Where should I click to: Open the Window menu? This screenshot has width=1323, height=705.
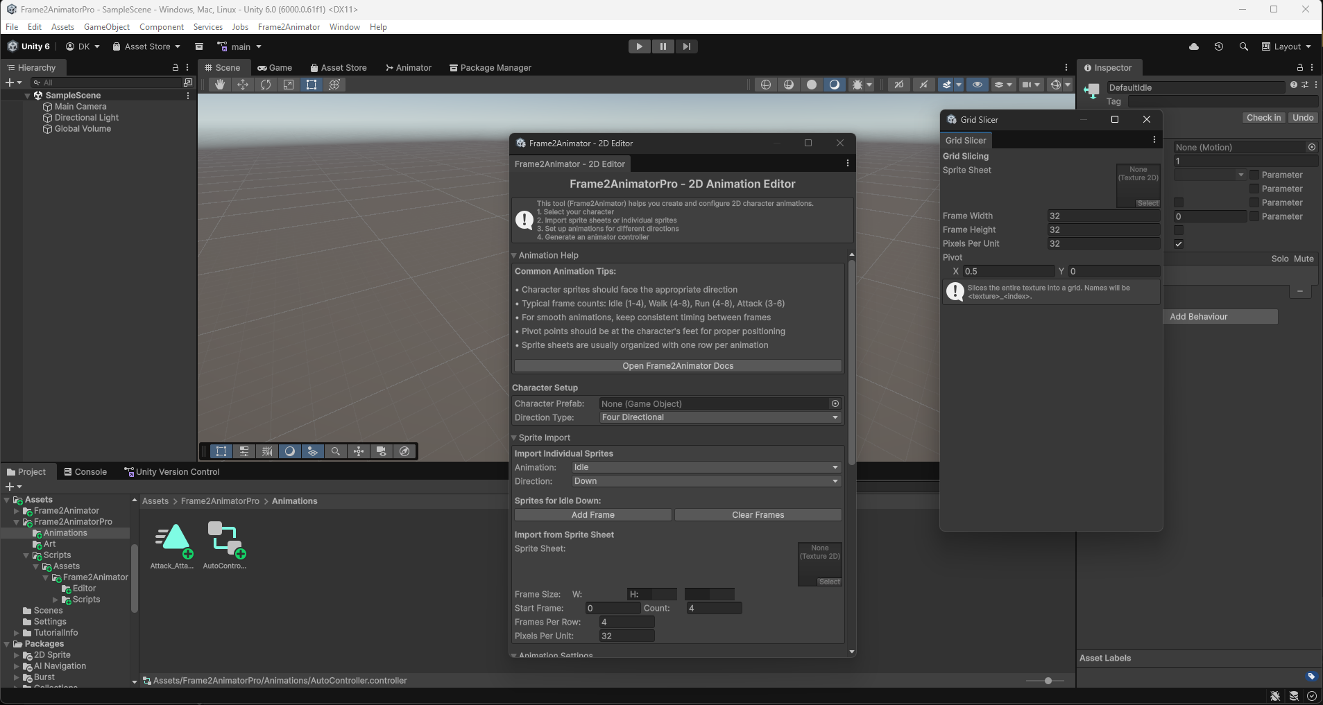coord(345,27)
